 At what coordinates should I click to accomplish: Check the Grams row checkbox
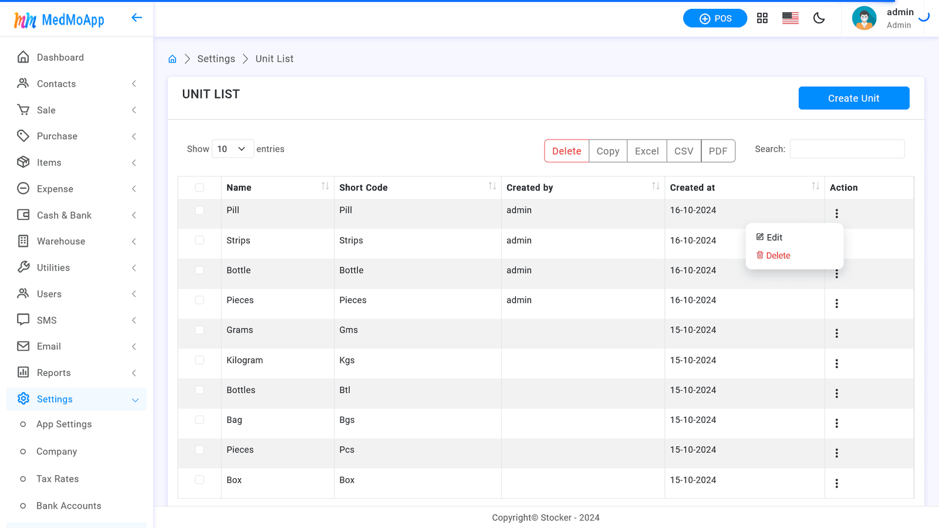pos(200,330)
